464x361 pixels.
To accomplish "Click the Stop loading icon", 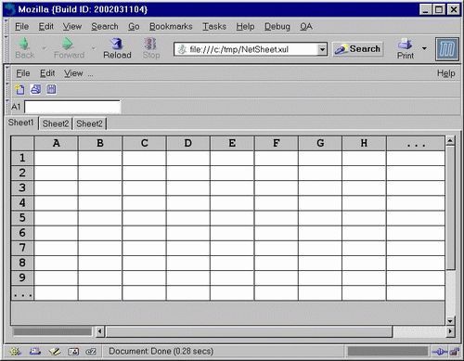I will [x=150, y=44].
